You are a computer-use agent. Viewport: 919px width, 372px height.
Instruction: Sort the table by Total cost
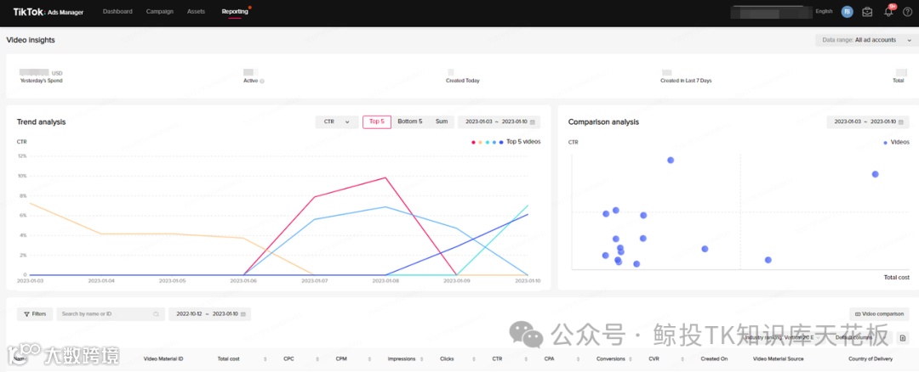click(265, 358)
